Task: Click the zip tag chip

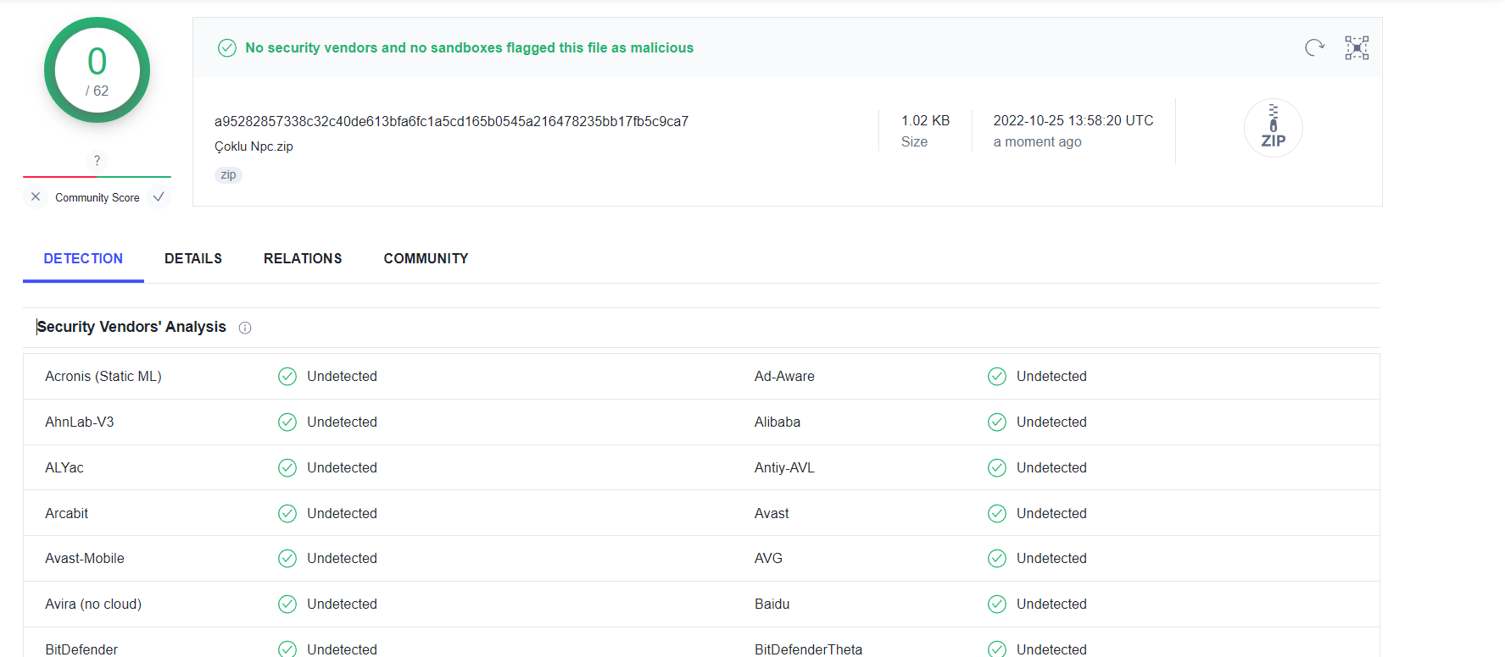Action: point(228,174)
